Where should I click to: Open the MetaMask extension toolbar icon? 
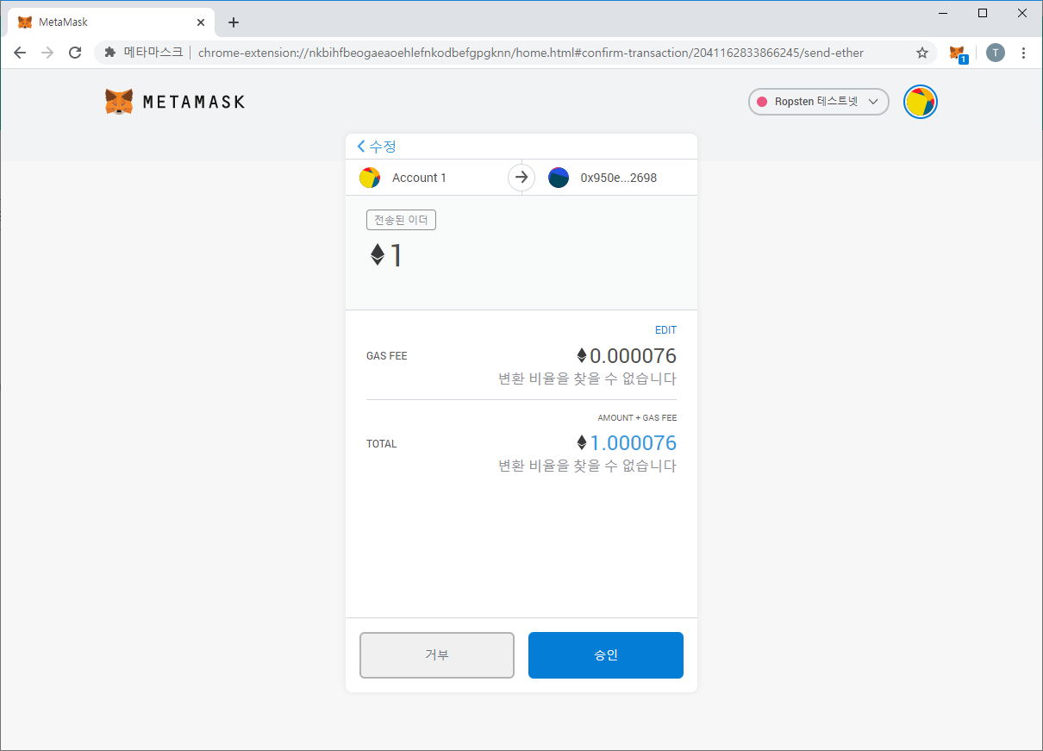[958, 53]
